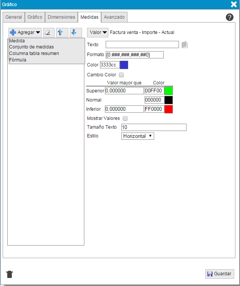240x286 pixels.
Task: Click the Tamaño Texto input field
Action: pyautogui.click(x=153, y=128)
